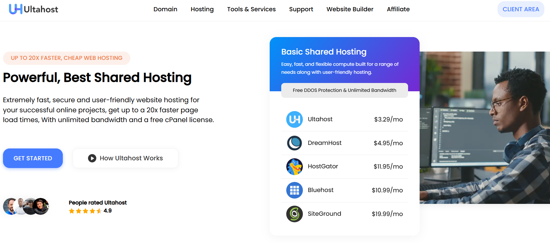The height and width of the screenshot is (243, 550).
Task: Click the card subtitle beginning Easy, fast, and flexible
Action: pos(340,68)
